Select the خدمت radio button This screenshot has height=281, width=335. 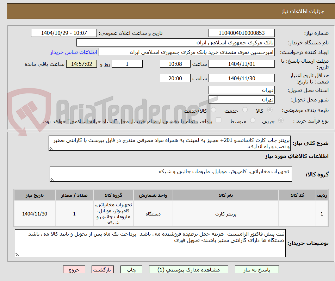[x=245, y=110]
